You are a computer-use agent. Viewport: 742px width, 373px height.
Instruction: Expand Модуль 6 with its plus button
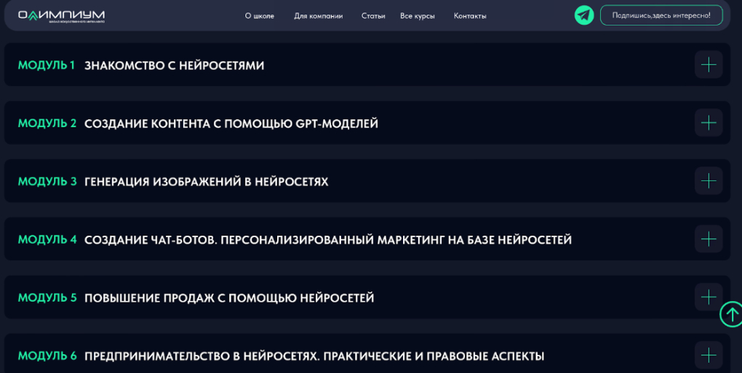[x=709, y=355]
